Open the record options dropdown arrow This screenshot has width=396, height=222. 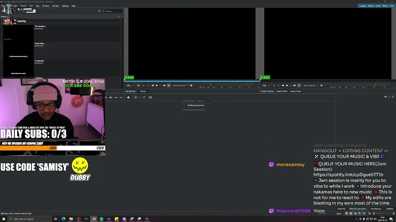[140, 97]
